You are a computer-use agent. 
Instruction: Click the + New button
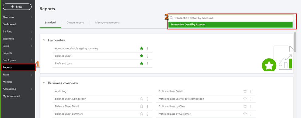coord(17,7)
